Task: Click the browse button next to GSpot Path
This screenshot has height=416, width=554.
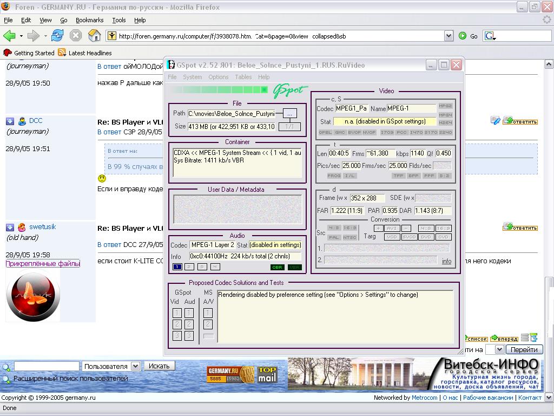Action: coord(290,114)
